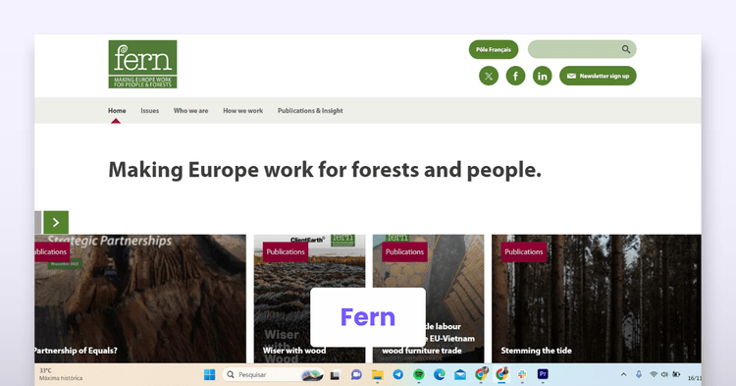The height and width of the screenshot is (386, 736).
Task: Open Fern's Facebook page
Action: click(515, 76)
